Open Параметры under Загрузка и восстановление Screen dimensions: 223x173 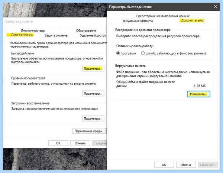[93, 118]
